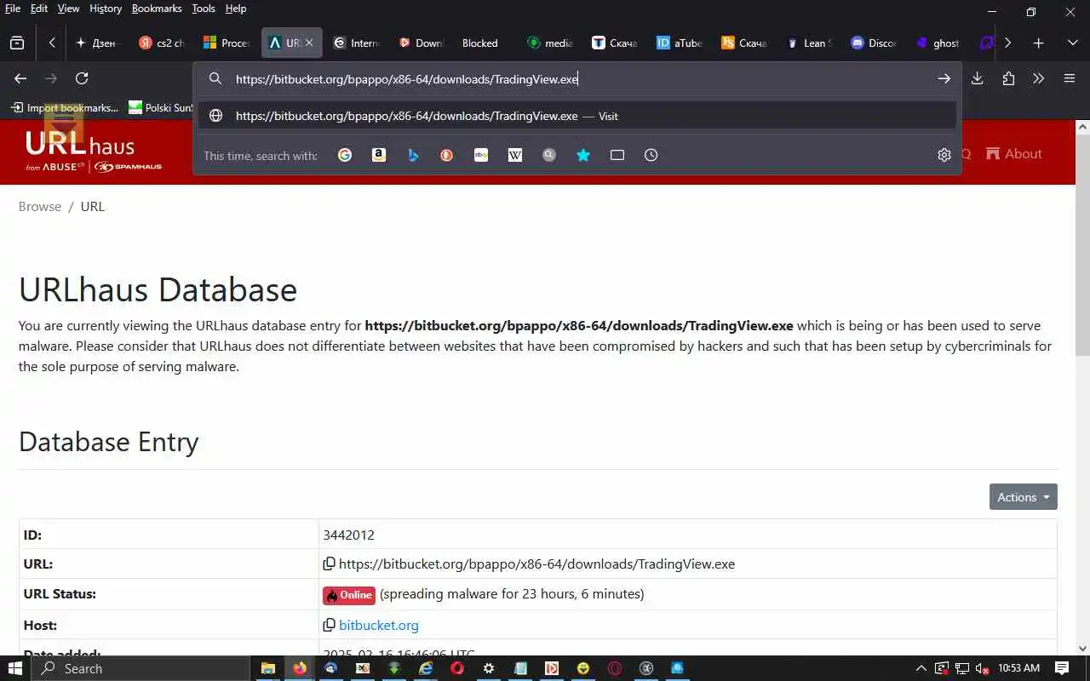The height and width of the screenshot is (681, 1090).
Task: Open Bookmarks menu
Action: coord(157,9)
